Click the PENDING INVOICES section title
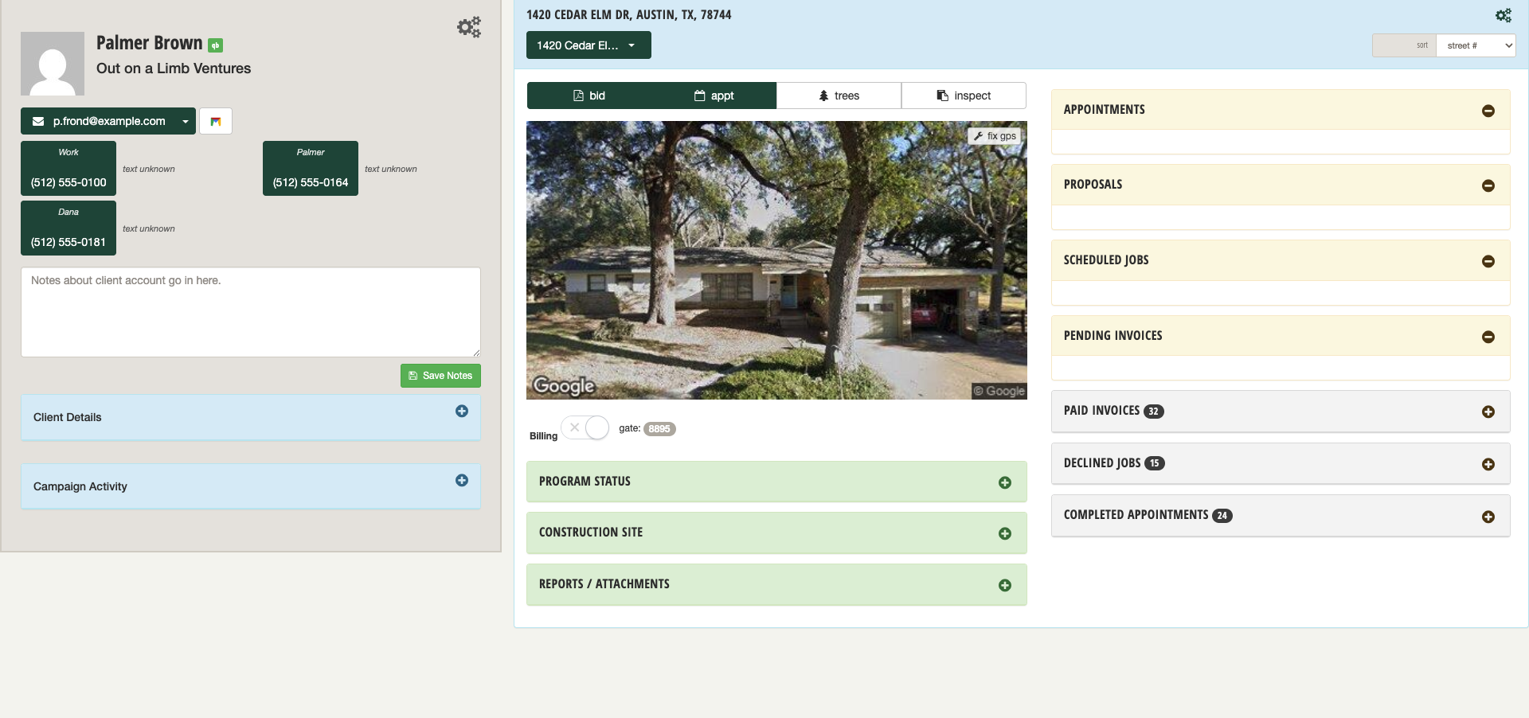Screen dimensions: 1529x718 pyautogui.click(x=1113, y=336)
